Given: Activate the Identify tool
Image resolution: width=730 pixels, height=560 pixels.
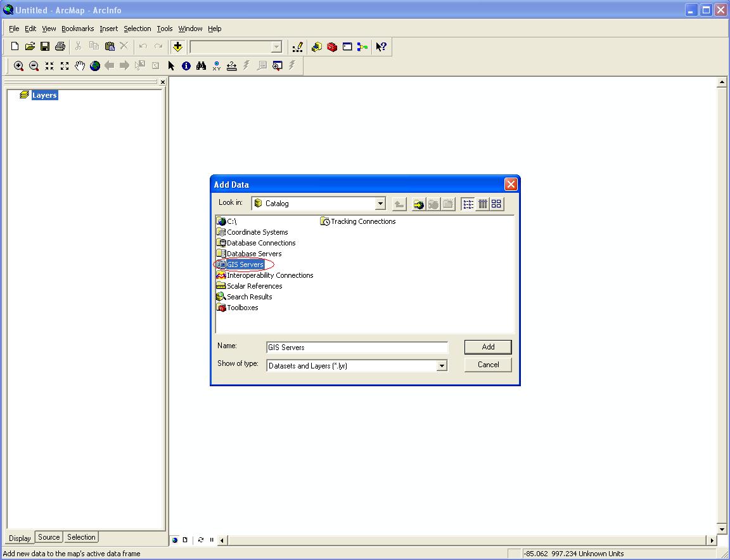Looking at the screenshot, I should (x=186, y=66).
